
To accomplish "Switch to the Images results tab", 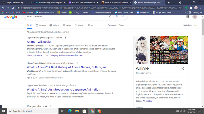I will click(41, 25).
